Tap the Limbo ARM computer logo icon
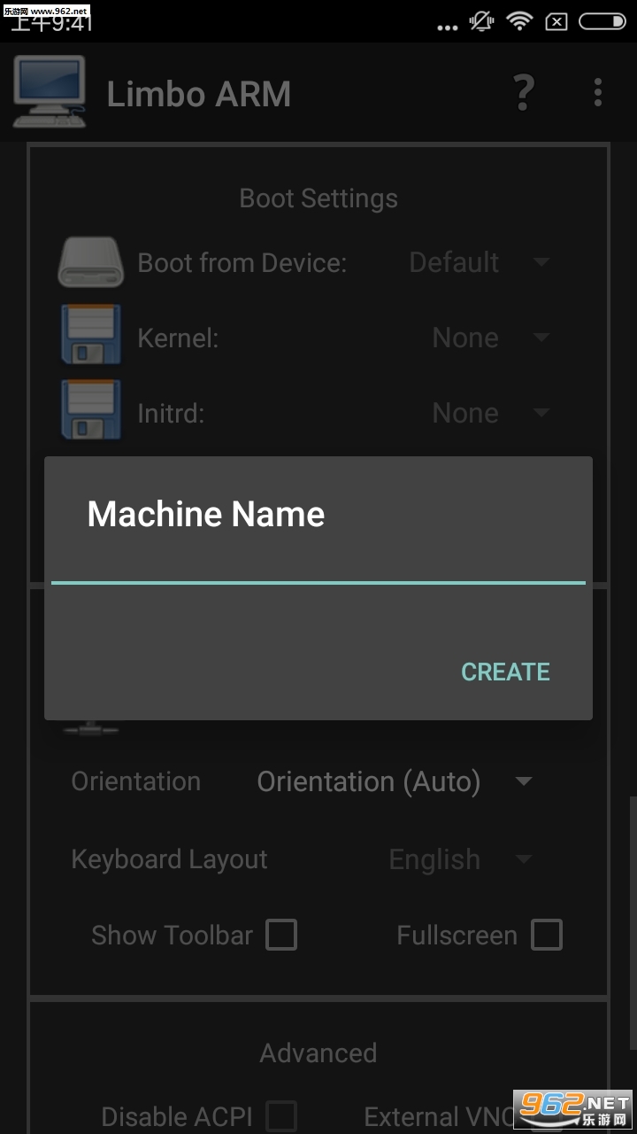 click(50, 92)
